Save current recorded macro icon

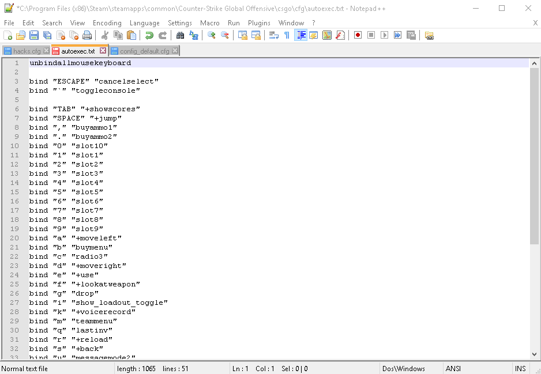point(411,35)
